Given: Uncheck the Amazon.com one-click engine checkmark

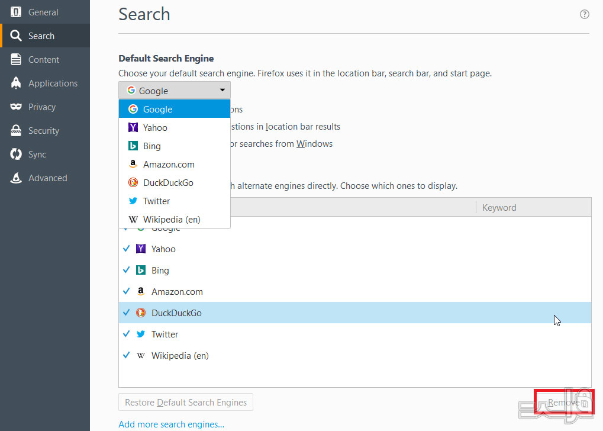Looking at the screenshot, I should (126, 291).
